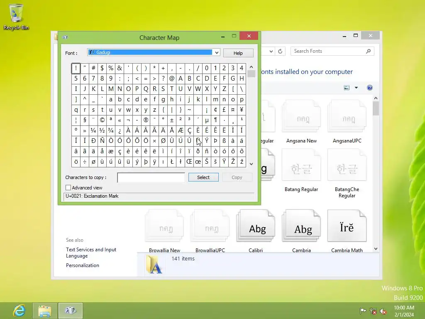Select the copyright © character cell
The width and height of the screenshot is (425, 319).
tap(102, 120)
